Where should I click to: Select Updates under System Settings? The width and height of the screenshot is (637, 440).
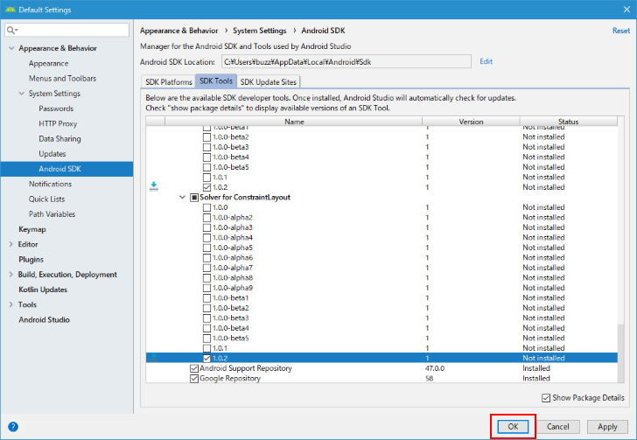[52, 154]
